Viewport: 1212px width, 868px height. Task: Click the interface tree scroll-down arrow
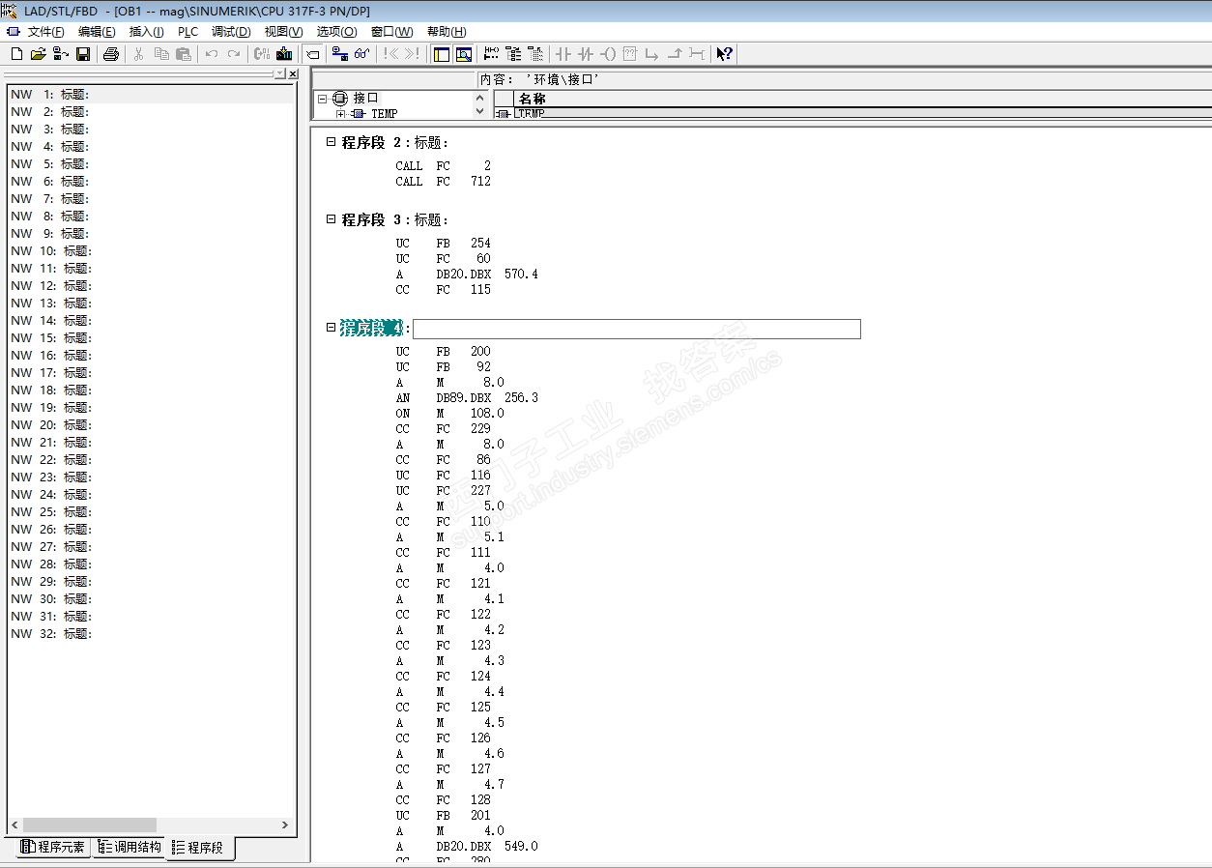point(480,111)
